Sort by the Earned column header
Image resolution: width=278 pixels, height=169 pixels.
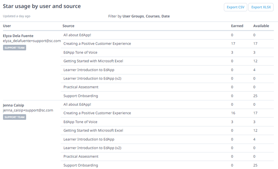click(237, 26)
